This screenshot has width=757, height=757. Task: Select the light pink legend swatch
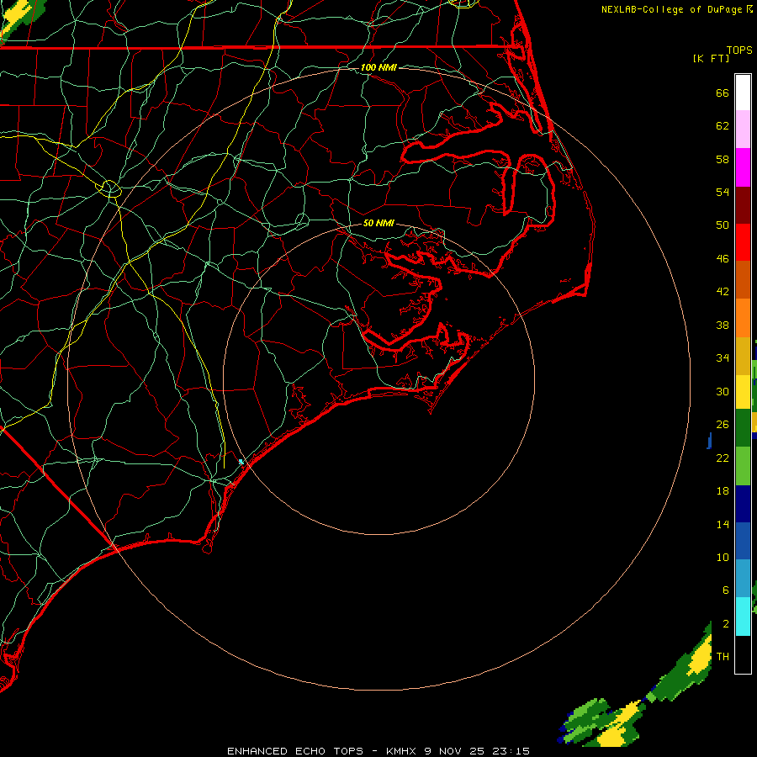(x=743, y=130)
